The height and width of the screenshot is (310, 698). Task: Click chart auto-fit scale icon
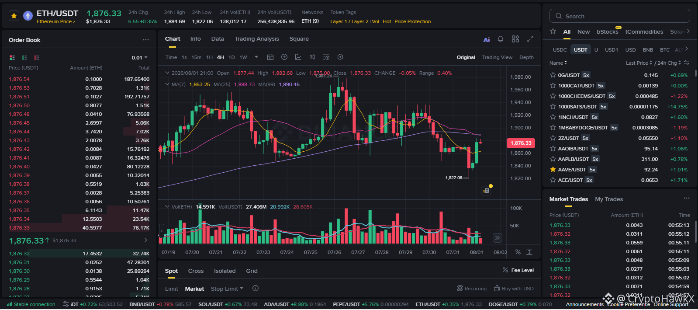click(529, 252)
